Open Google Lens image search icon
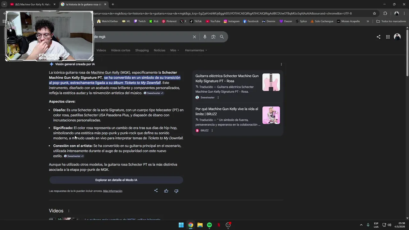This screenshot has height=230, width=409. coord(213,37)
